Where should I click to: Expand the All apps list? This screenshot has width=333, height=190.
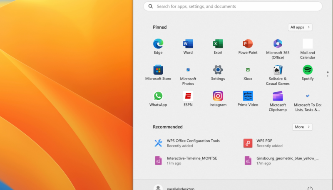[x=300, y=27]
